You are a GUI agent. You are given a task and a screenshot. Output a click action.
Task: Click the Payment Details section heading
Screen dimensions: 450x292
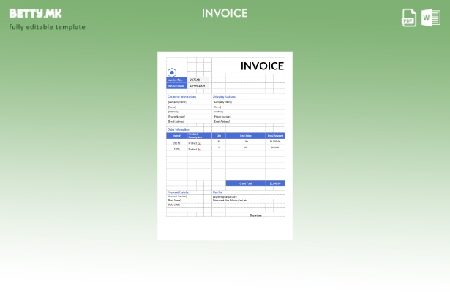179,192
